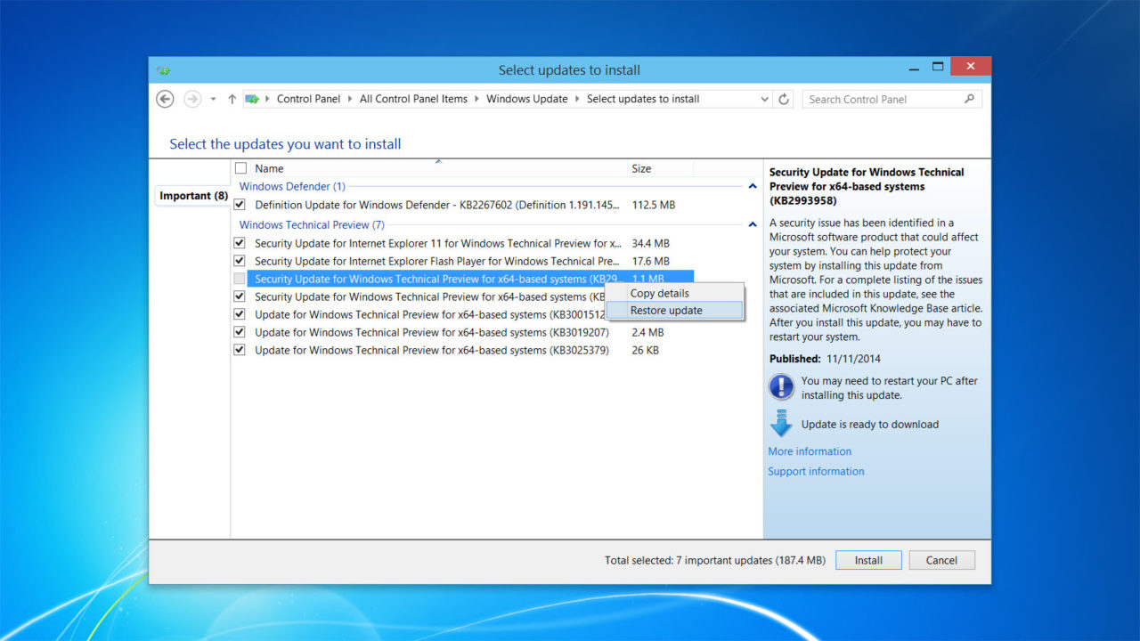Image resolution: width=1140 pixels, height=641 pixels.
Task: Click the ready to download arrow icon
Action: point(781,424)
